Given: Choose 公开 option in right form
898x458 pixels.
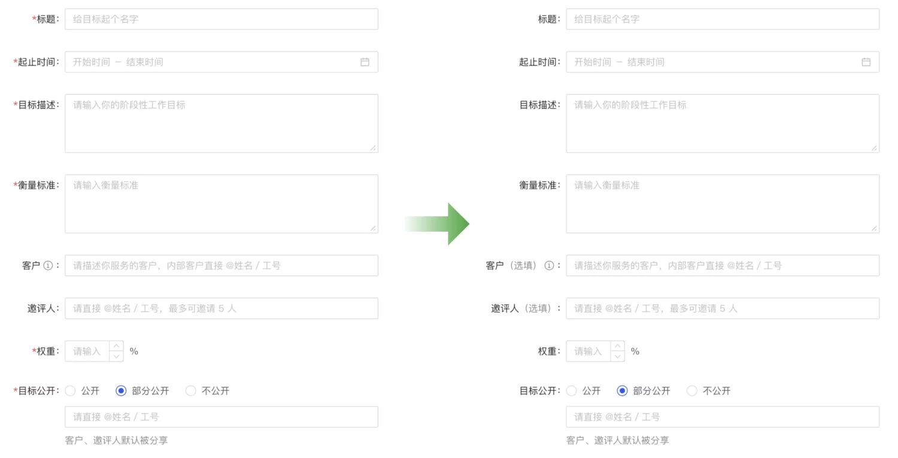Looking at the screenshot, I should click(572, 391).
